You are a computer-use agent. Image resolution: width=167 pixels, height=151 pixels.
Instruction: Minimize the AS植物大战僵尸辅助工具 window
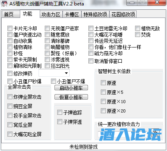(132, 3)
